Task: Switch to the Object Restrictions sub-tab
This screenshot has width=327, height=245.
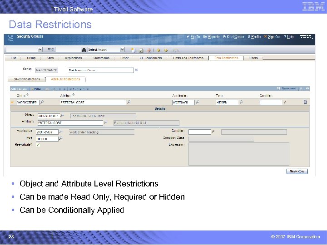Action: click(26, 79)
